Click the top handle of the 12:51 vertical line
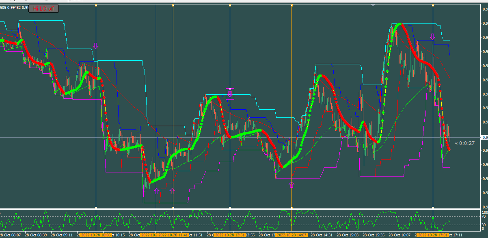This screenshot has height=238, width=488. click(x=230, y=6)
